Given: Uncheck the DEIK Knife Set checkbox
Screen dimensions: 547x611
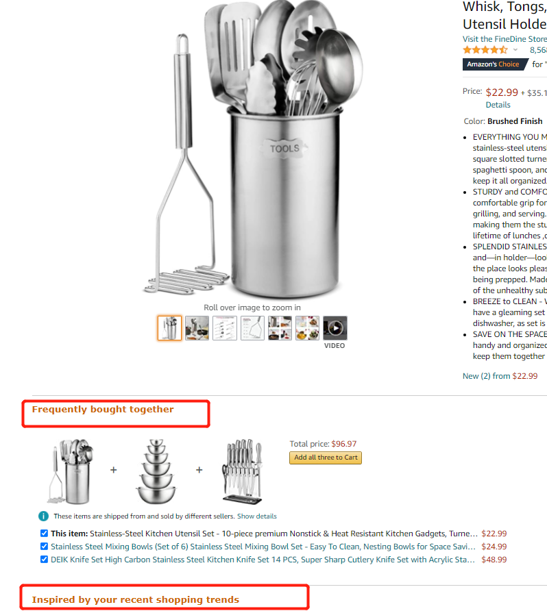Looking at the screenshot, I should [44, 560].
